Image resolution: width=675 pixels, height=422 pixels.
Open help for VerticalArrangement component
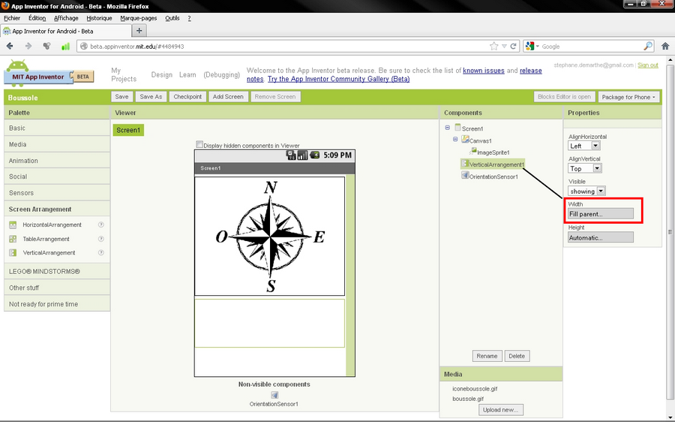(x=100, y=253)
